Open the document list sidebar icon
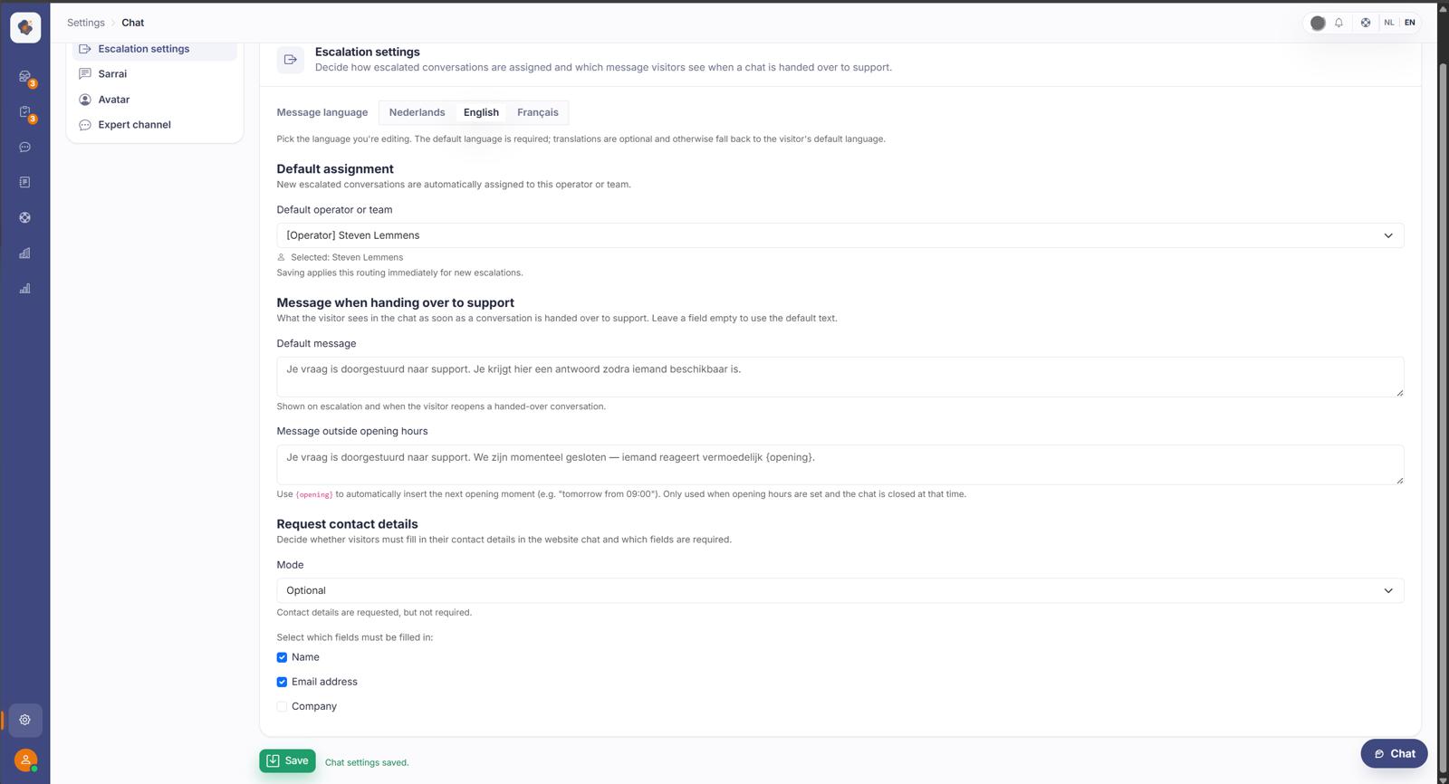1449x784 pixels. click(x=25, y=183)
